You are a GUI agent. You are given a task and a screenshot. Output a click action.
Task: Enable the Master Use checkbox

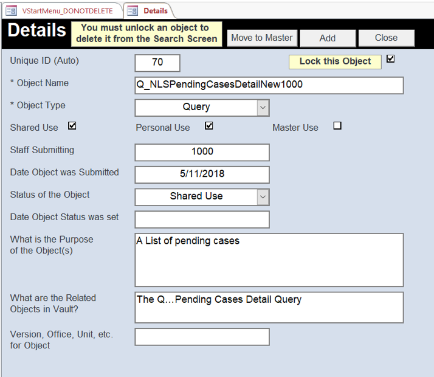tap(337, 126)
